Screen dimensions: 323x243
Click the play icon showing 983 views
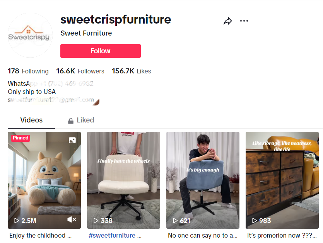[x=255, y=221]
